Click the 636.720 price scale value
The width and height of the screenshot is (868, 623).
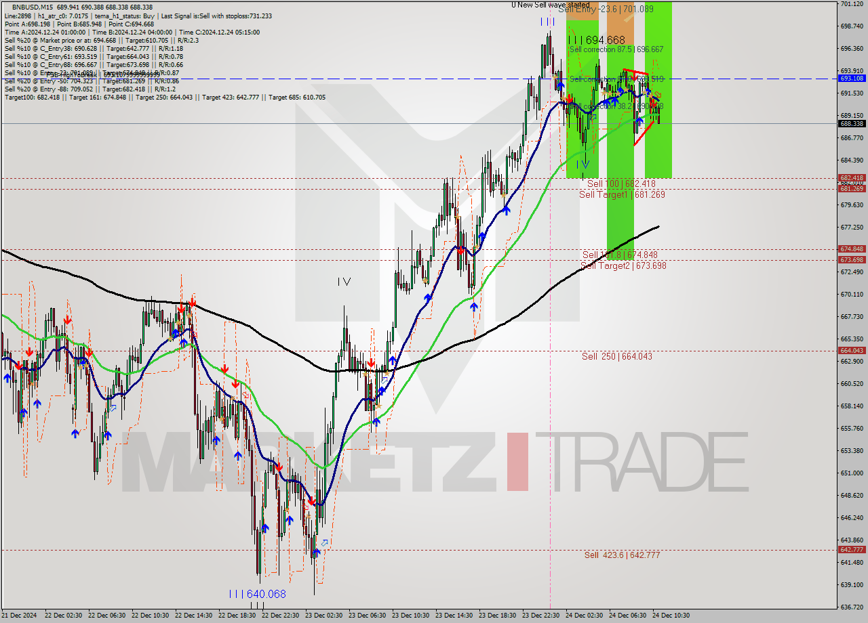pyautogui.click(x=852, y=607)
